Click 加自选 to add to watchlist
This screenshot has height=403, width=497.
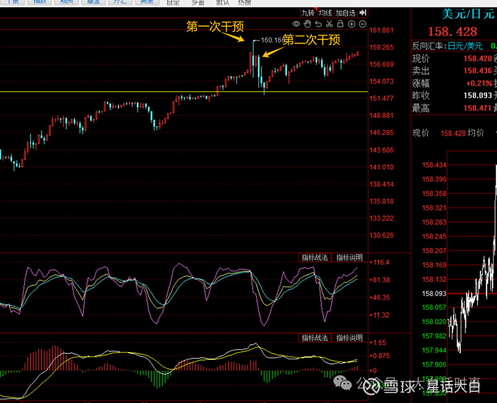[x=346, y=12]
